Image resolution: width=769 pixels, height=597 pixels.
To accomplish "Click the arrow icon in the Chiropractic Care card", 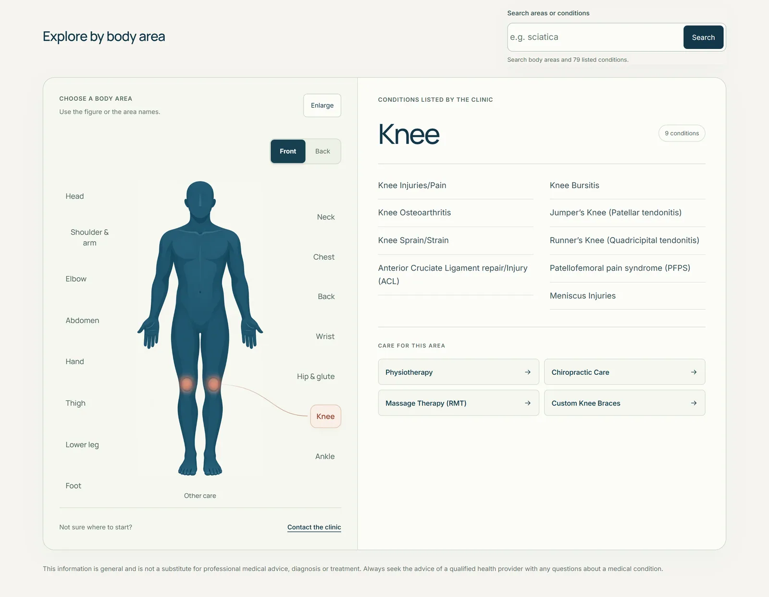I will (694, 372).
